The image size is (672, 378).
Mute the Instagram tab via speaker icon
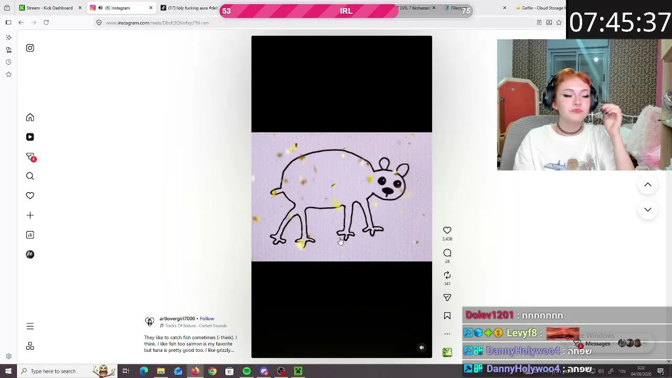click(x=100, y=8)
